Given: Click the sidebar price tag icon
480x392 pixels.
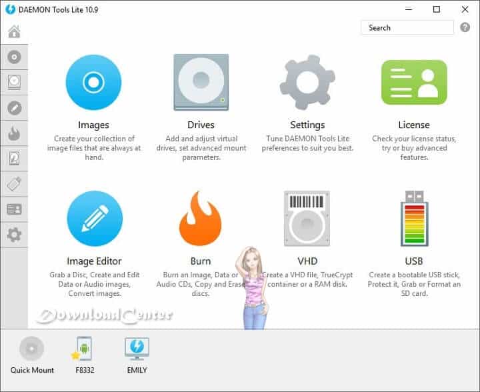Looking at the screenshot, I should [x=15, y=184].
